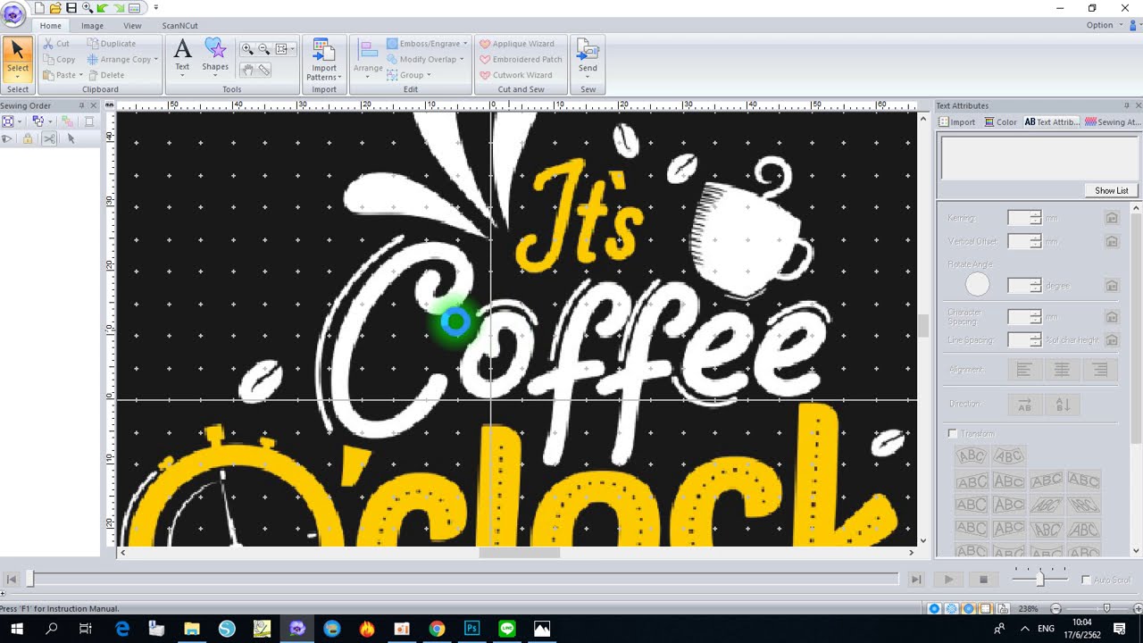Screen dimensions: 1143x643
Task: Click the Embroidered Patch button
Action: coord(521,60)
